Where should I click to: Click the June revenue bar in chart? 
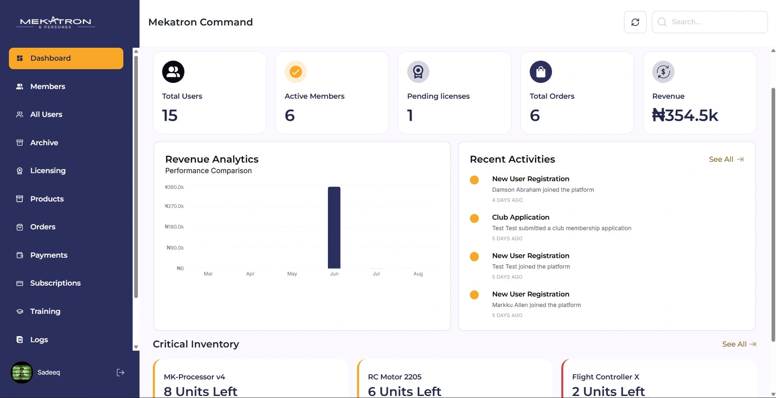click(334, 227)
